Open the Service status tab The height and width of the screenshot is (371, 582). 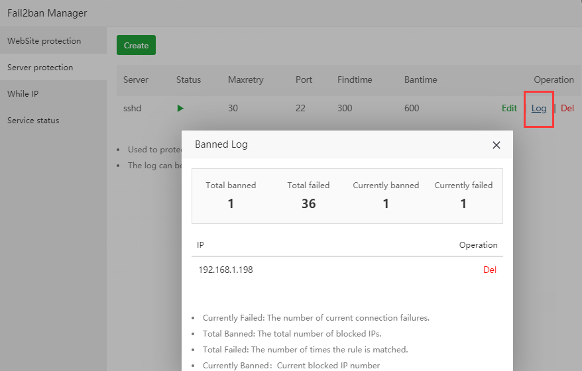tap(33, 121)
